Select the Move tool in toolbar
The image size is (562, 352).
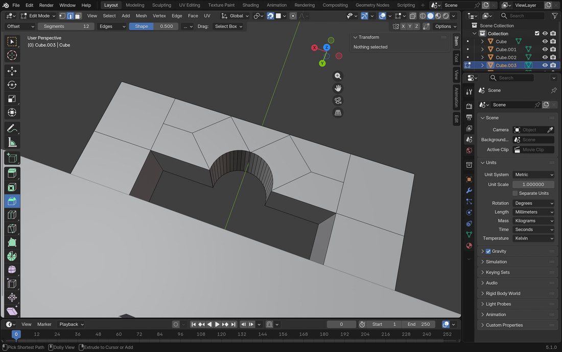12,71
